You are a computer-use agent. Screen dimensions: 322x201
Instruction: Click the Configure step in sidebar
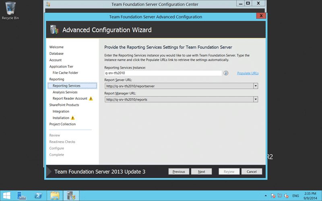click(x=56, y=148)
